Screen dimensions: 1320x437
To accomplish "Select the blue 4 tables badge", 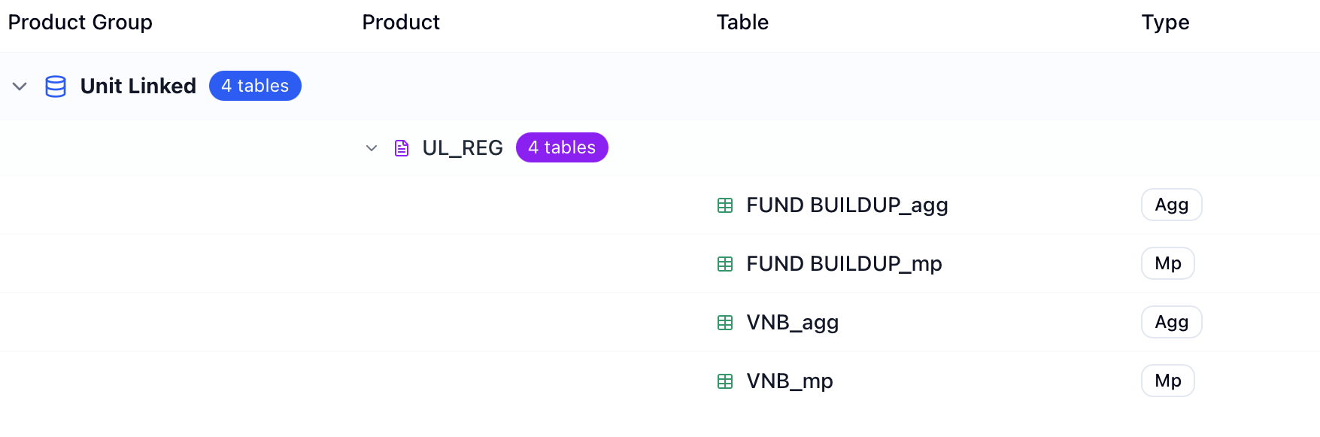I will pos(255,86).
